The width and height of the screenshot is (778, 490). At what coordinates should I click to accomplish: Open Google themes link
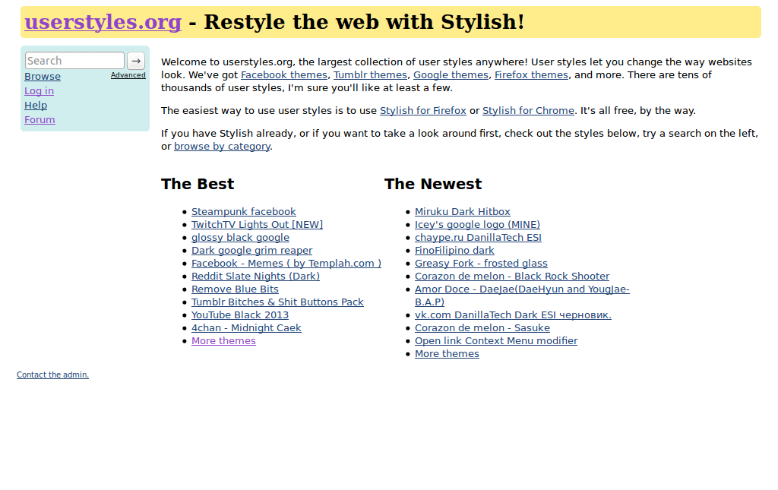click(x=451, y=75)
